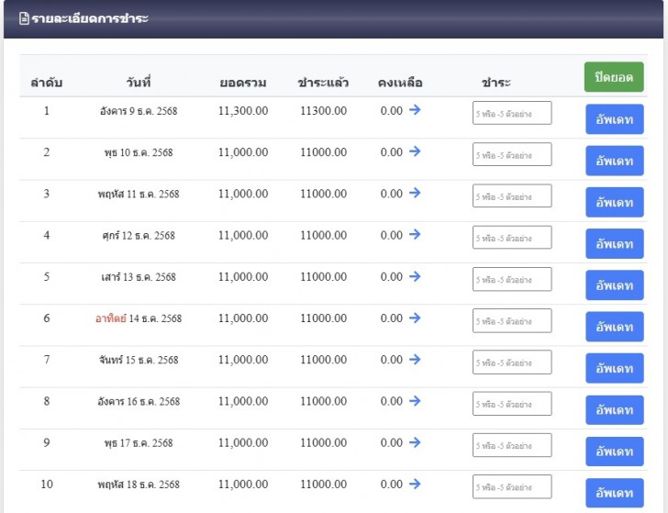Screen dimensions: 668x513
Task: Click the green ปิดยอด button
Action: tap(614, 77)
